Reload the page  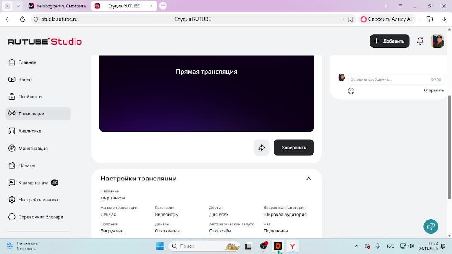pos(22,19)
